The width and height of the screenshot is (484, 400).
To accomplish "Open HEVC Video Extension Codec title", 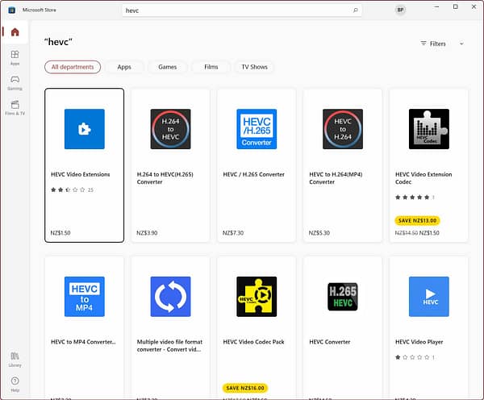I will (423, 178).
